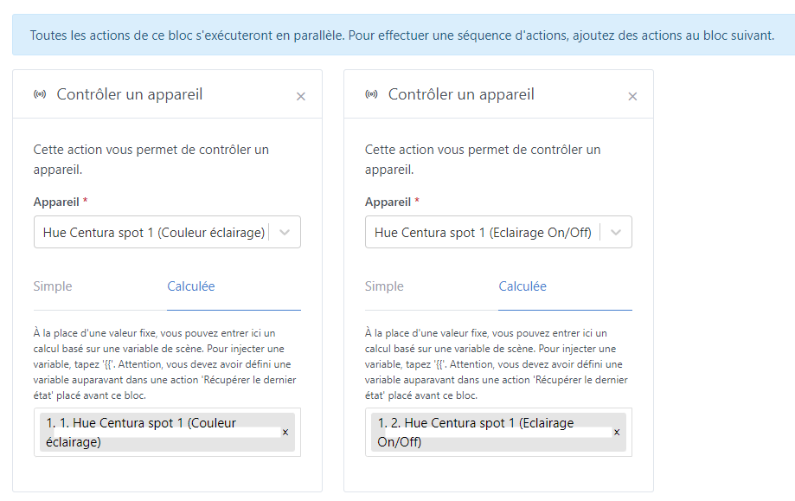Viewport: 795px width, 501px height.
Task: Remove the Couleur éclairage variable tag
Action: (285, 432)
